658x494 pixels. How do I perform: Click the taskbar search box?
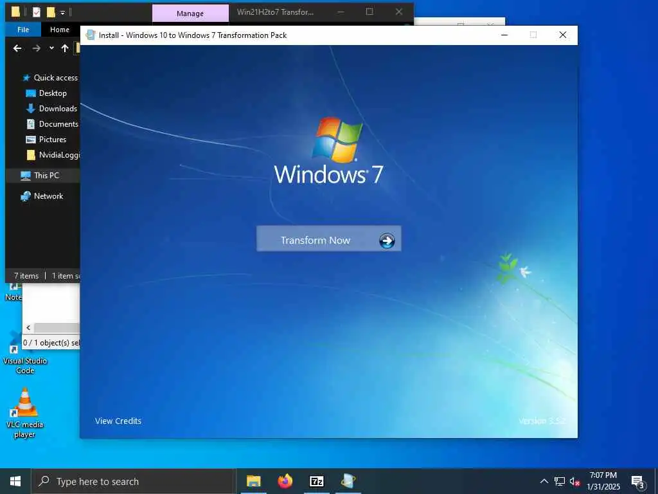click(133, 481)
